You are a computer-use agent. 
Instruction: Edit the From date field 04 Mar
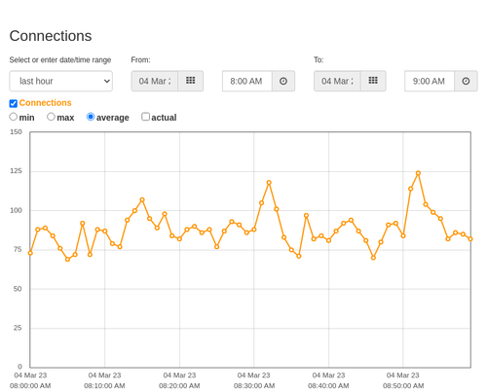point(155,81)
